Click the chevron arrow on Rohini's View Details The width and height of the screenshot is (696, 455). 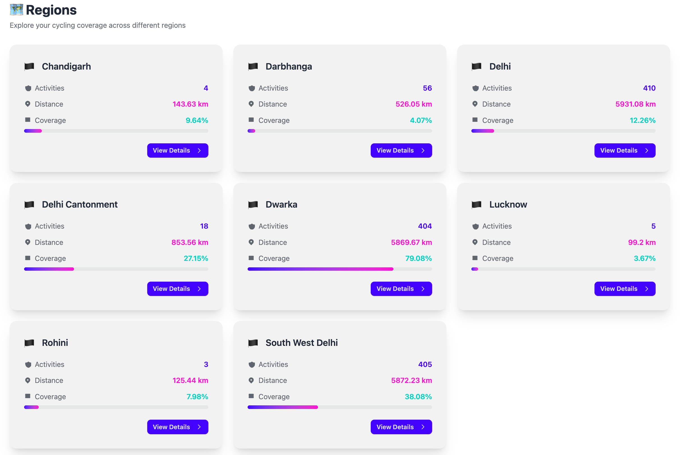click(x=199, y=427)
